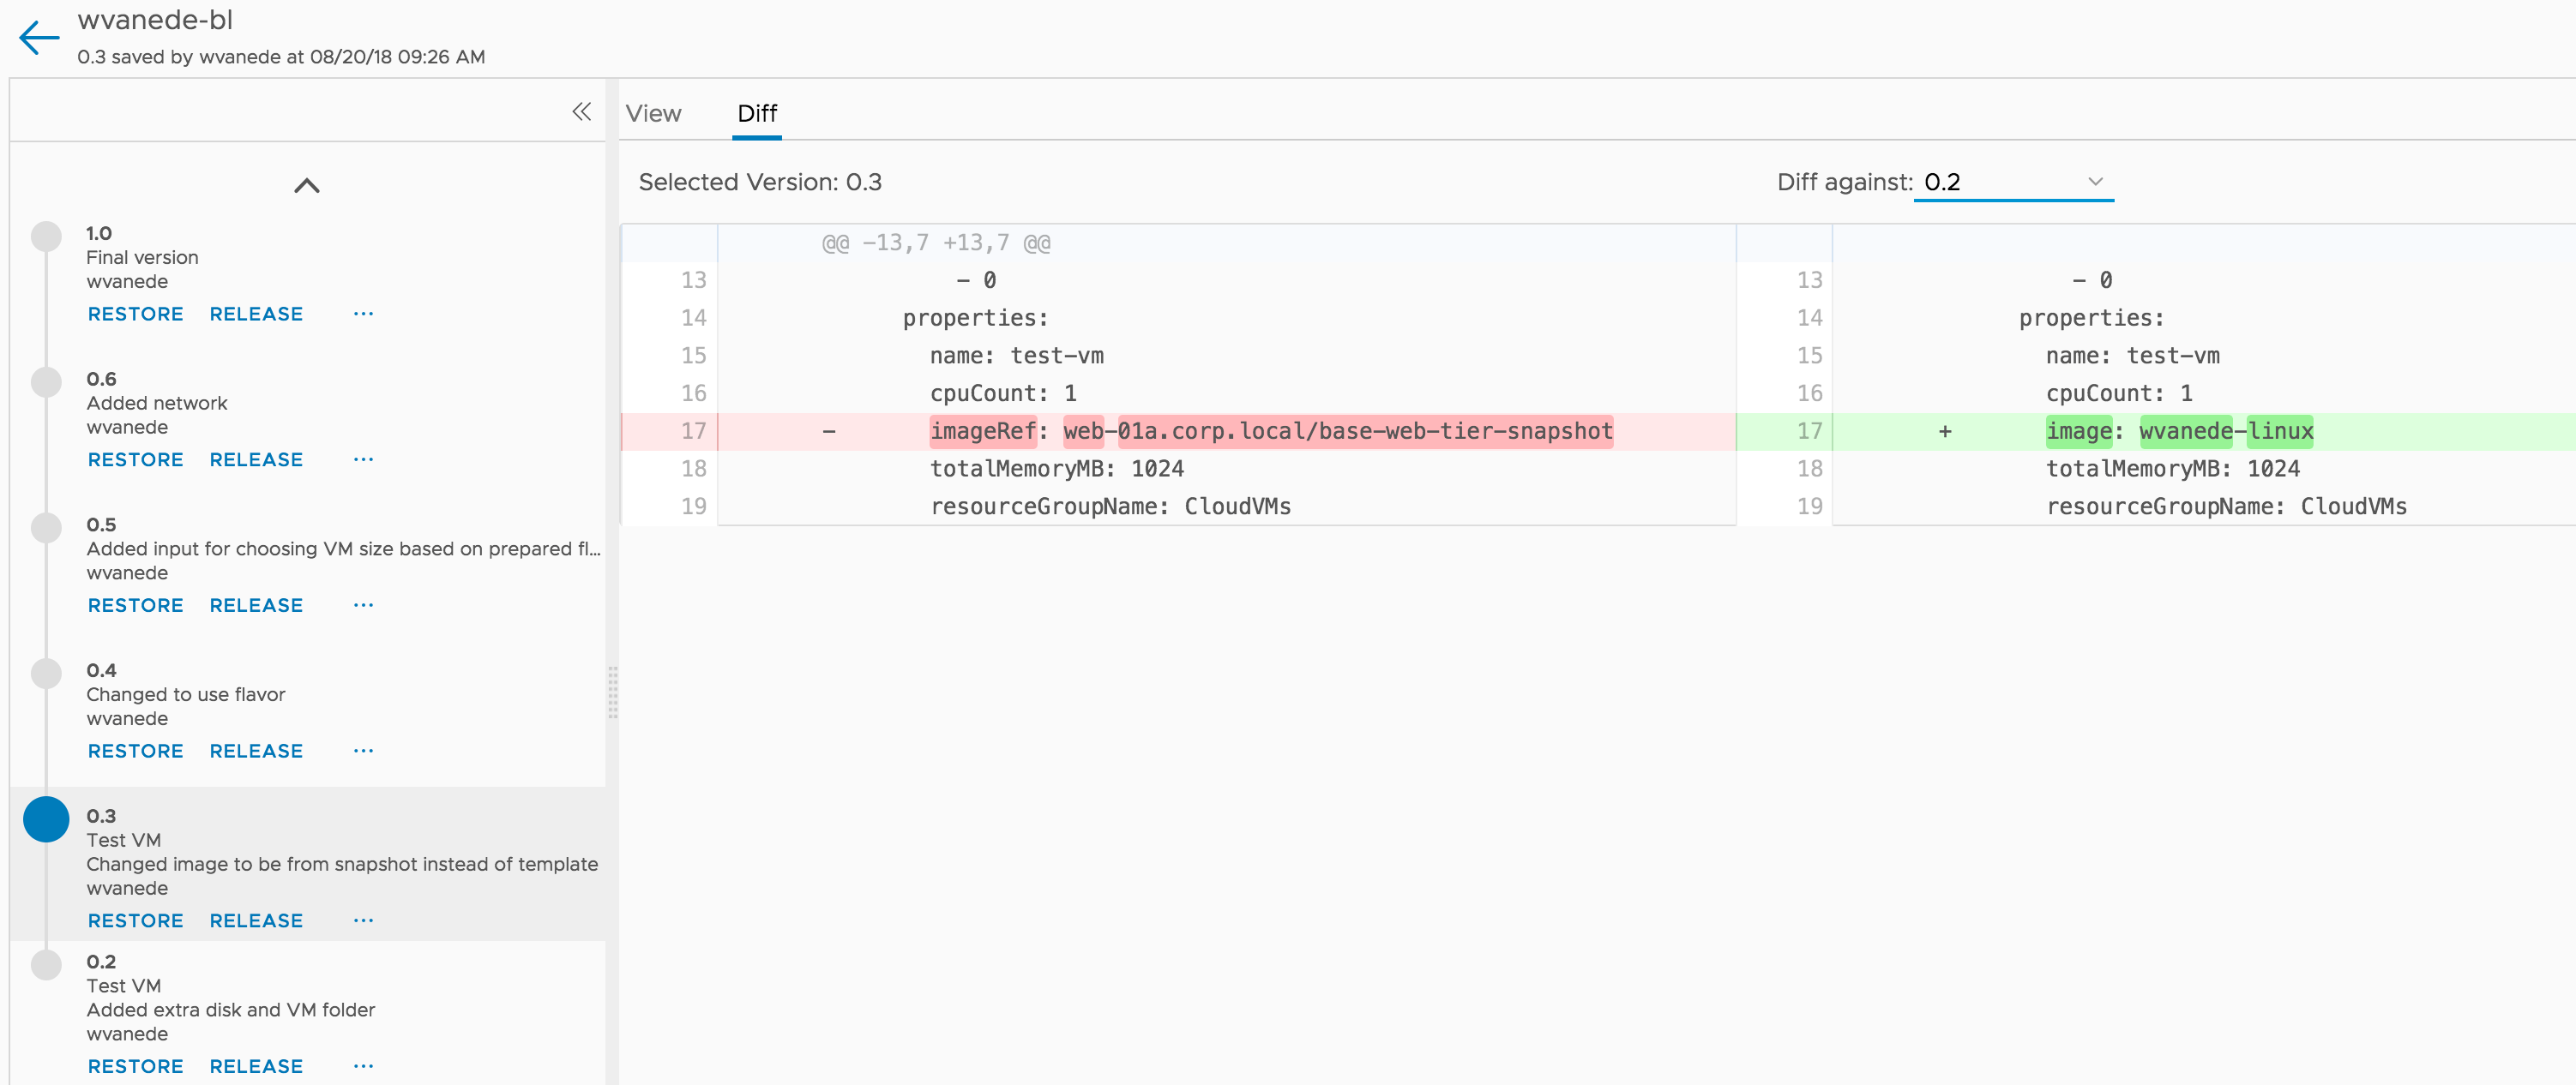This screenshot has height=1085, width=2576.
Task: Click the back arrow icon
Action: pos(39,38)
